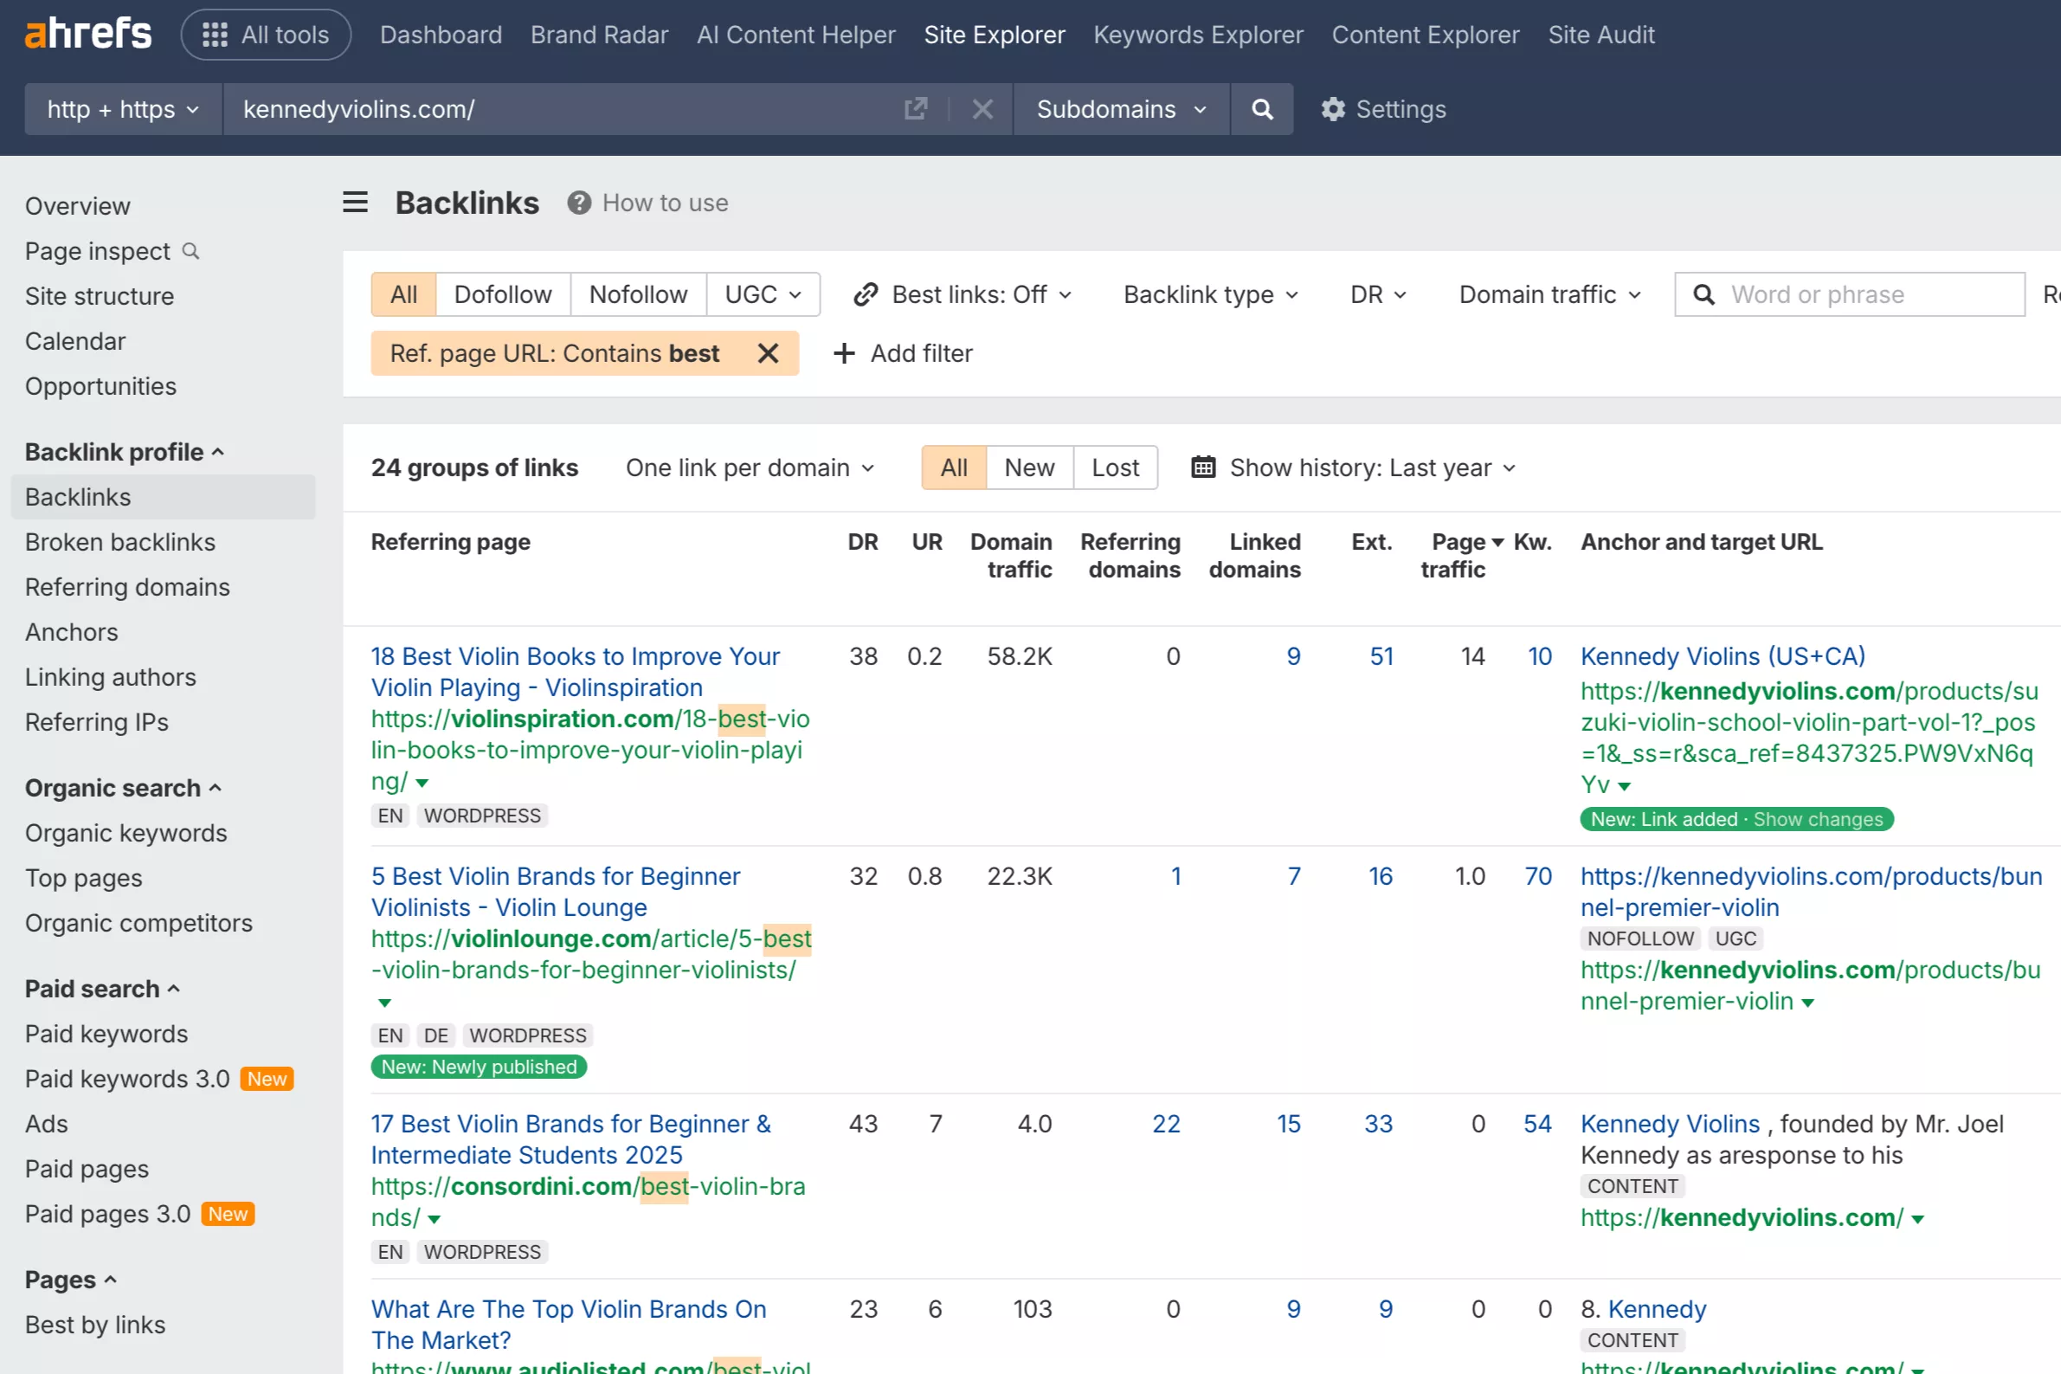Open the UGC dropdown
2061x1374 pixels.
(763, 294)
